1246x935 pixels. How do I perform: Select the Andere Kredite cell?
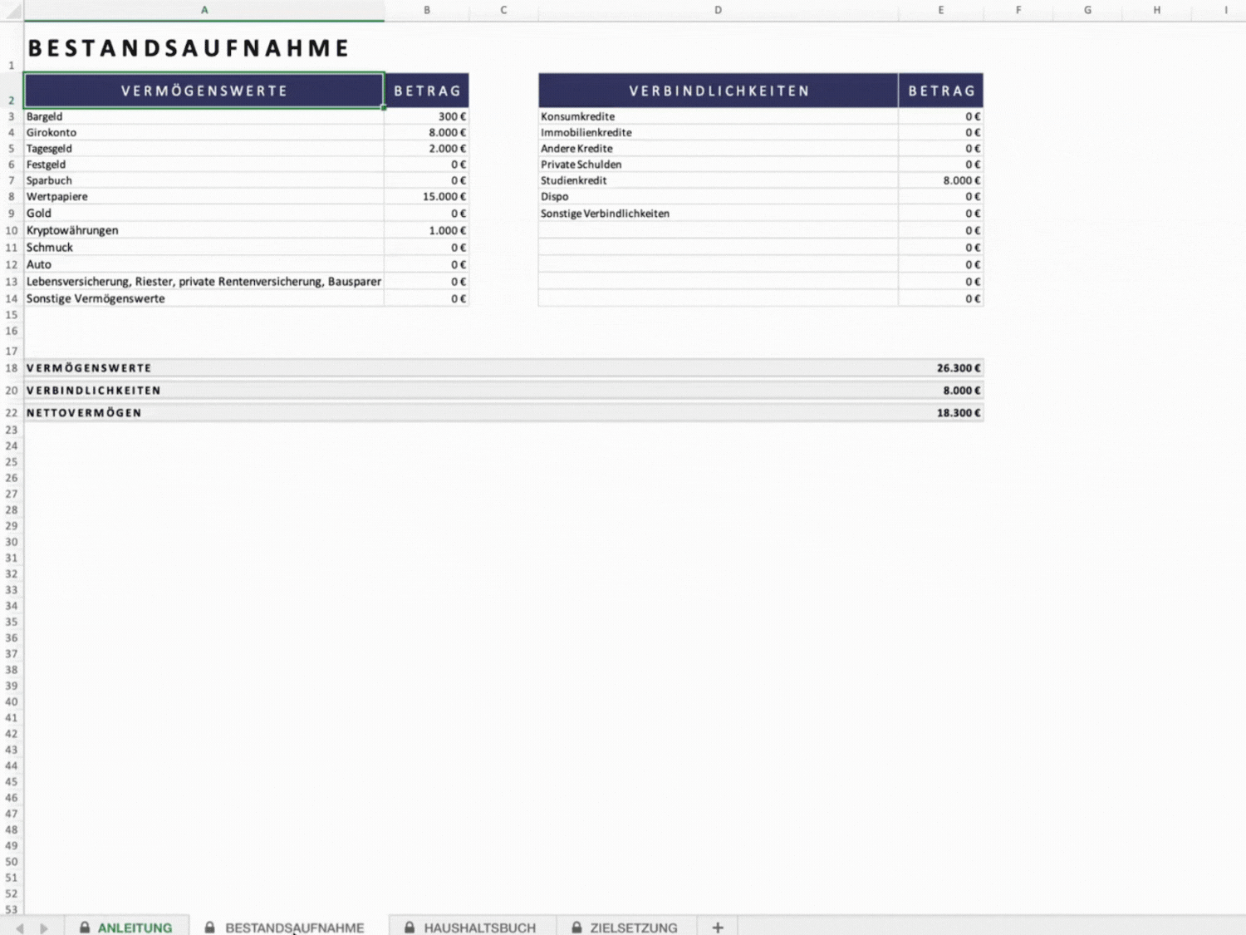pyautogui.click(x=719, y=148)
